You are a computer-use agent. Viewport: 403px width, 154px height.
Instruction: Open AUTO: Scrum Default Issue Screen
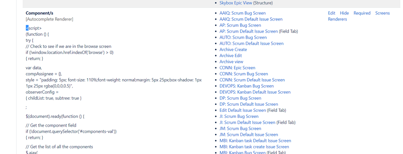tap(251, 43)
